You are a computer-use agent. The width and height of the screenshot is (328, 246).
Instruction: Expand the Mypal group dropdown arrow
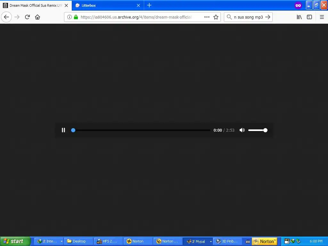[211, 242]
